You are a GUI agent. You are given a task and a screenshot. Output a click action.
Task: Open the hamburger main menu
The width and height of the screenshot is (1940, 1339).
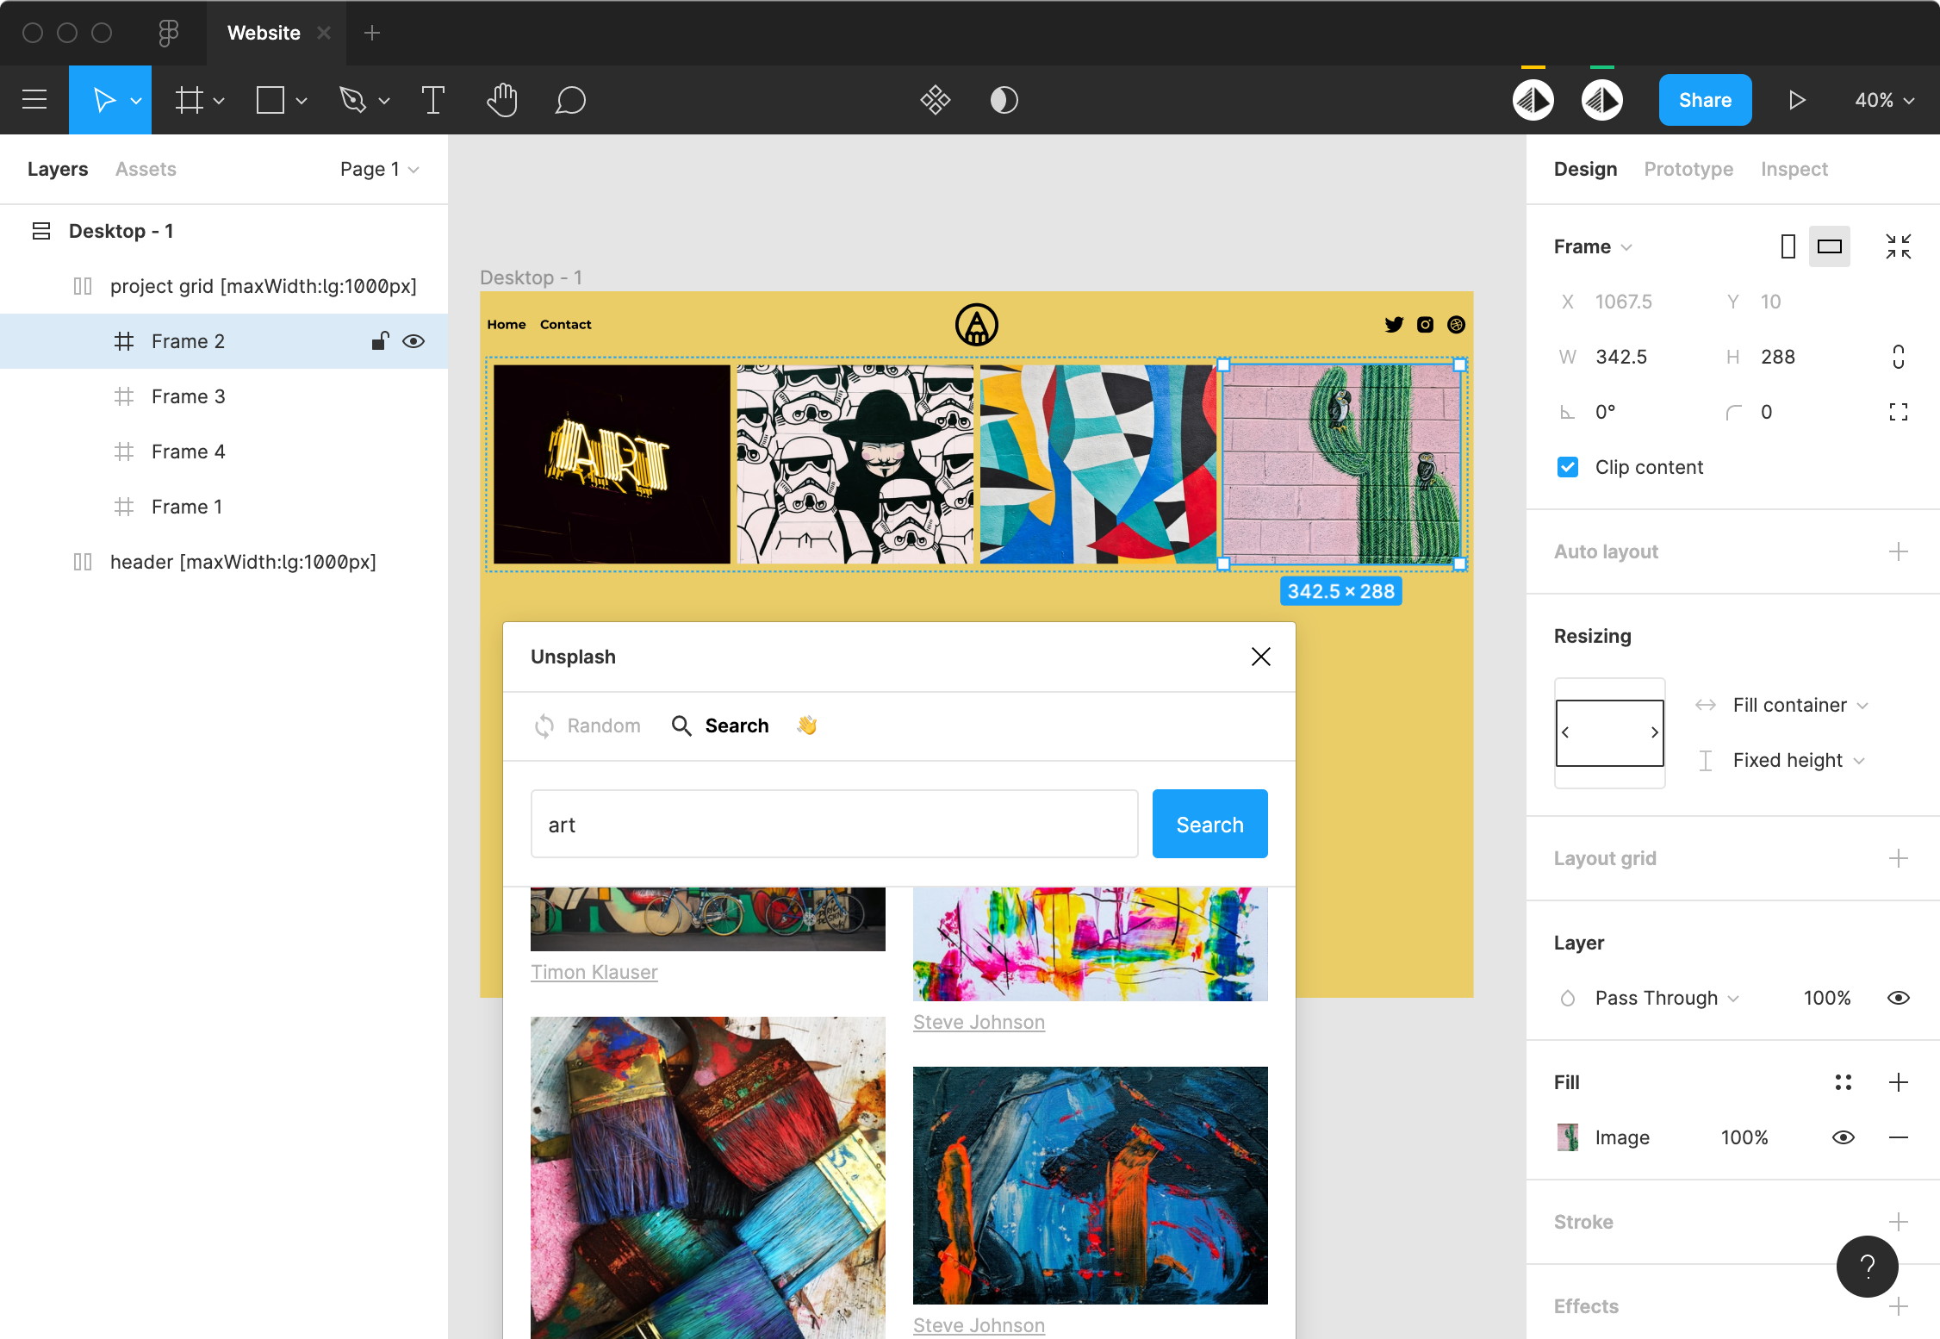[x=34, y=100]
